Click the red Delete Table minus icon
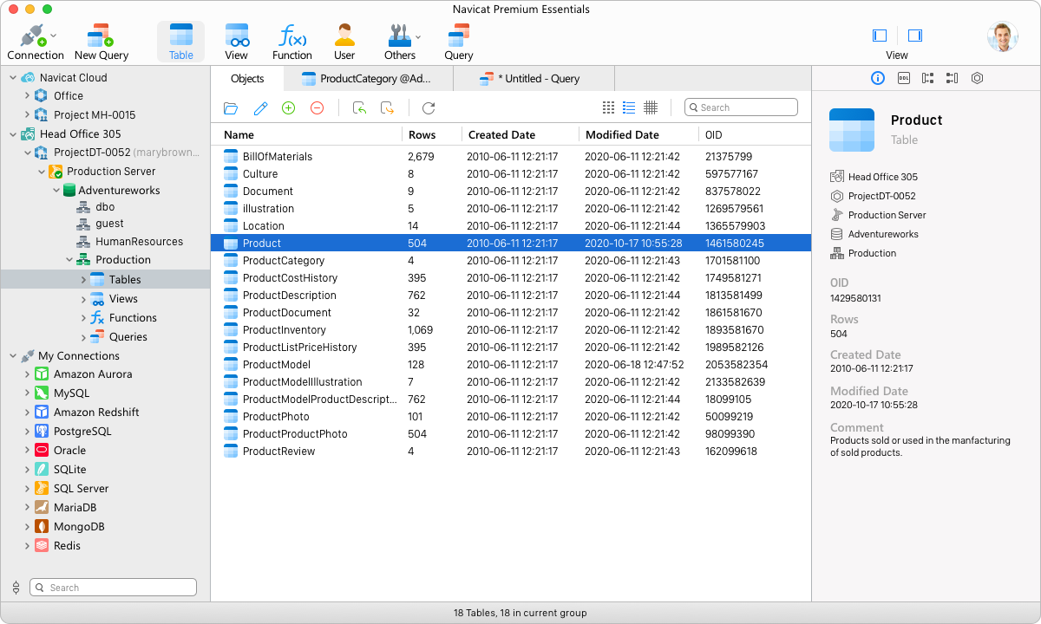Image resolution: width=1041 pixels, height=624 pixels. point(318,108)
